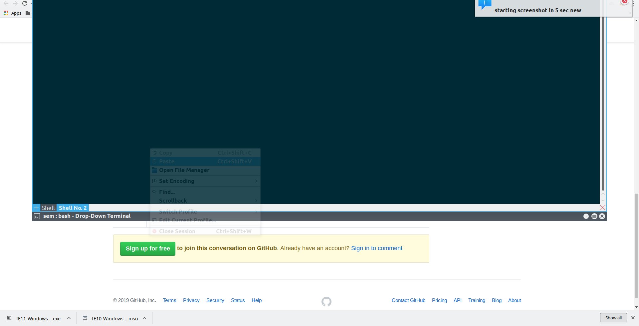The width and height of the screenshot is (639, 326).
Task: Click the Paste icon in context menu
Action: point(154,161)
